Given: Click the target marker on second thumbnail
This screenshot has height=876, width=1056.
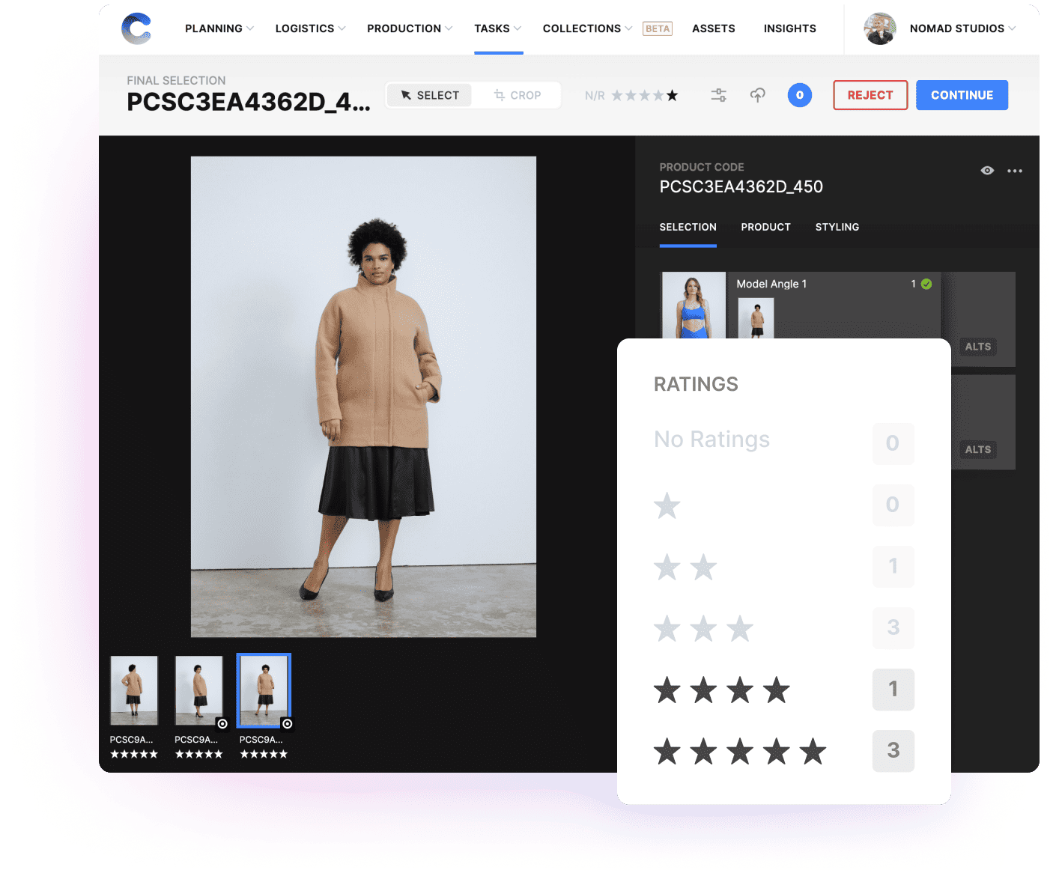Looking at the screenshot, I should pos(222,723).
